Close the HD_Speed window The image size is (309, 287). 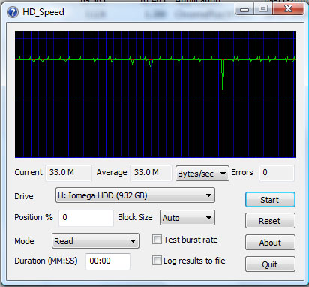(x=288, y=9)
